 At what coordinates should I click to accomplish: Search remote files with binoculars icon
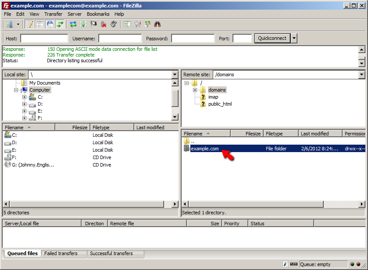(x=157, y=24)
